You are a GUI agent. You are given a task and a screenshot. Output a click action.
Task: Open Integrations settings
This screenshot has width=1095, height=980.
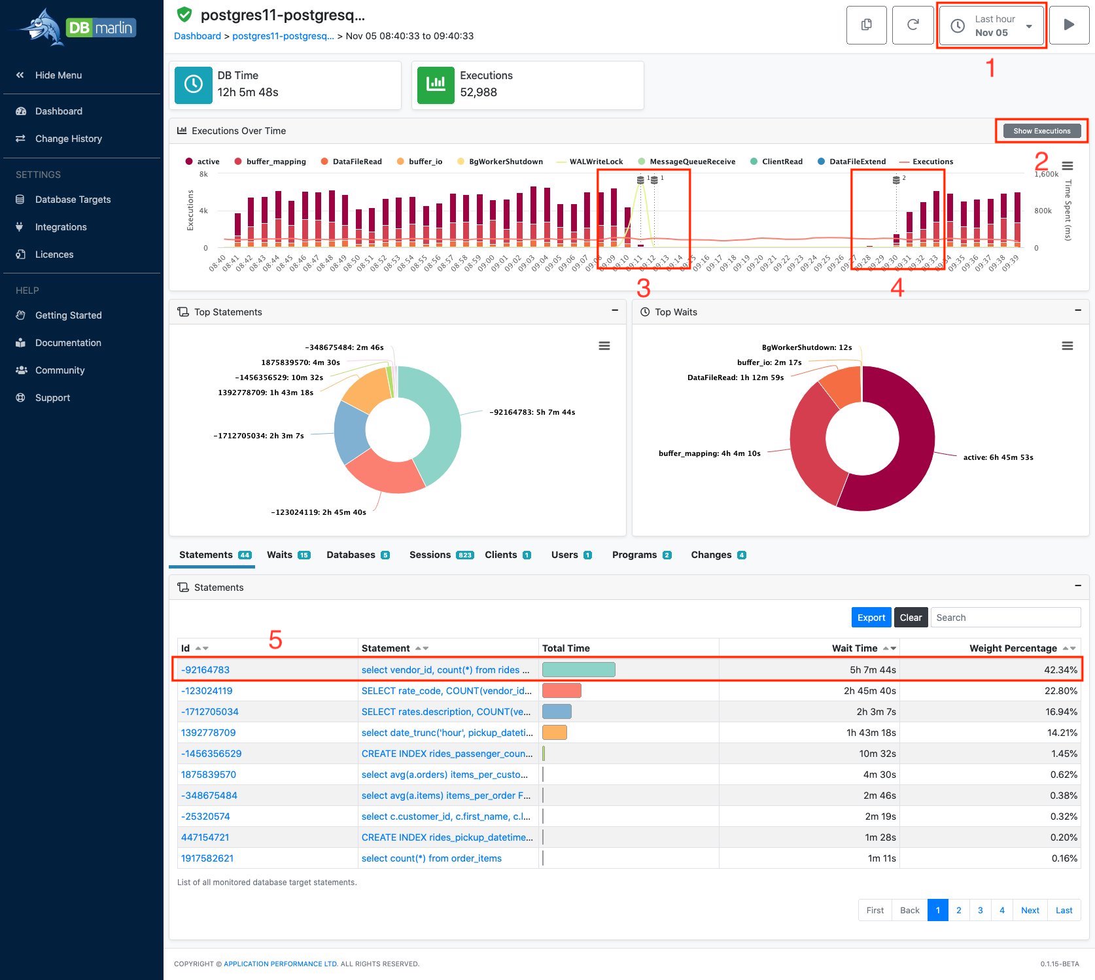coord(51,227)
